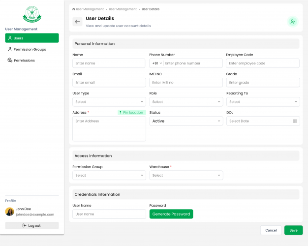Click the Credentials Information section header
The width and height of the screenshot is (308, 246).
(x=186, y=194)
